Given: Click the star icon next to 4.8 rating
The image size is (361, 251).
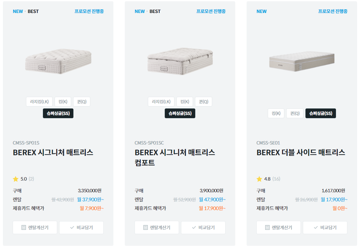Looking at the screenshot, I should (259, 179).
